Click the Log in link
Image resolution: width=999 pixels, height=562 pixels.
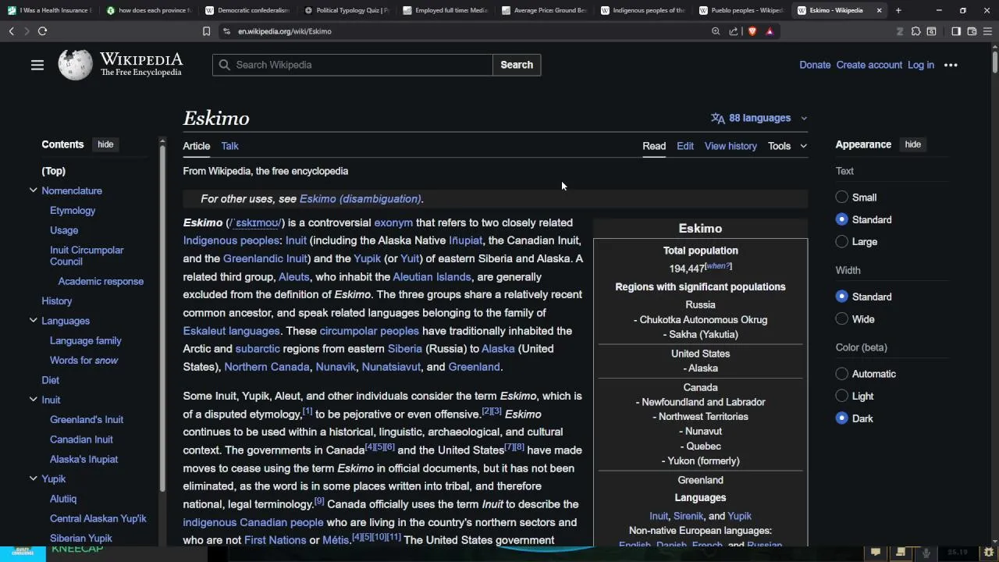click(920, 65)
